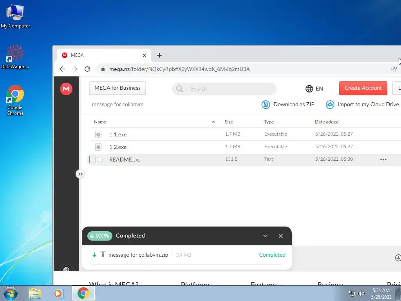
Task: Click the sidebar transfers icon at bottom
Action: [66, 269]
